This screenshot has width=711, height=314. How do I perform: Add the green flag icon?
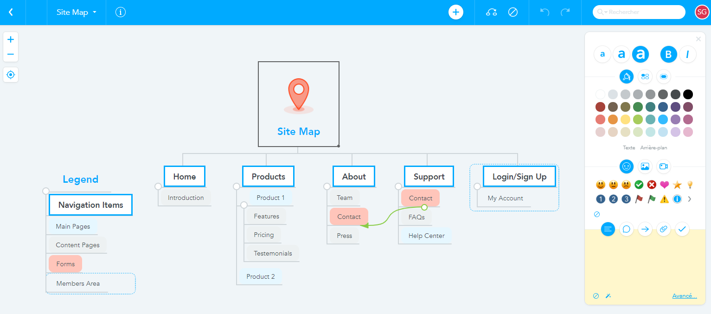point(652,199)
